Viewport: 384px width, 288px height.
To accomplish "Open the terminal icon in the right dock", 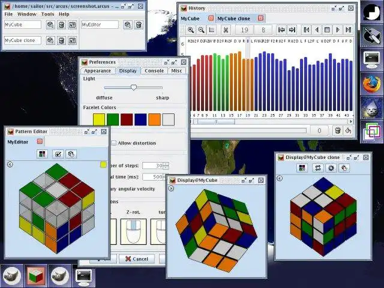I will [x=372, y=60].
